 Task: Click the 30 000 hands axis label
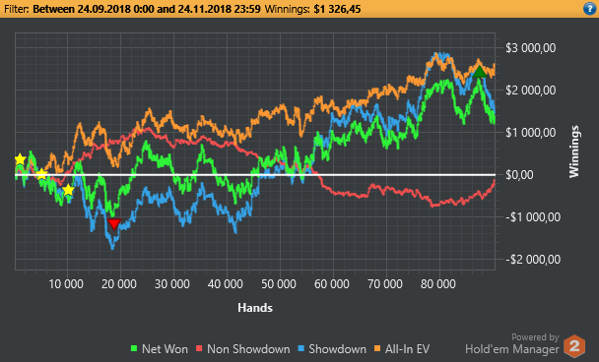[172, 284]
